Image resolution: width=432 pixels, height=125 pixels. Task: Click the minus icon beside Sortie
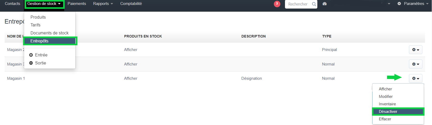click(31, 63)
